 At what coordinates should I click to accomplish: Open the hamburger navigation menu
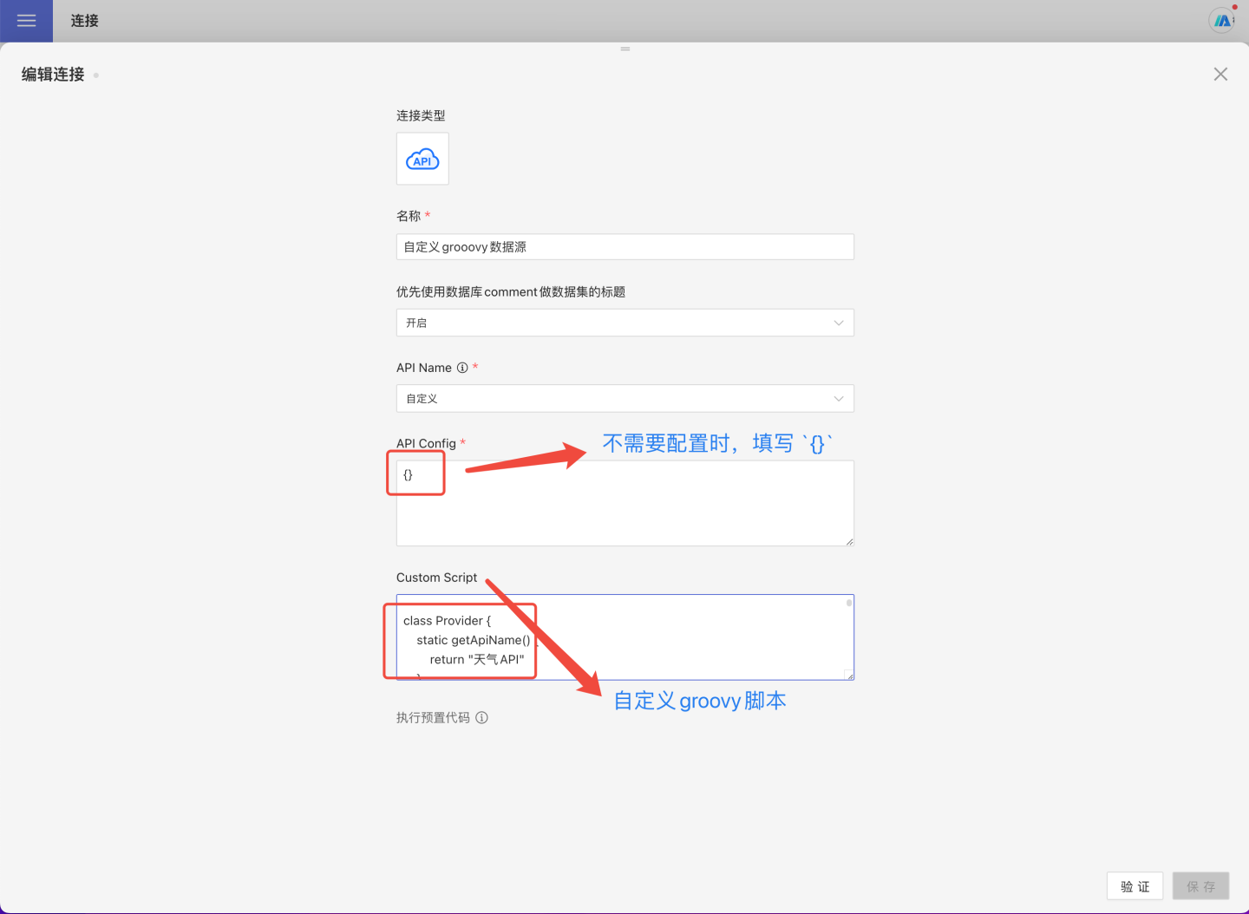26,21
